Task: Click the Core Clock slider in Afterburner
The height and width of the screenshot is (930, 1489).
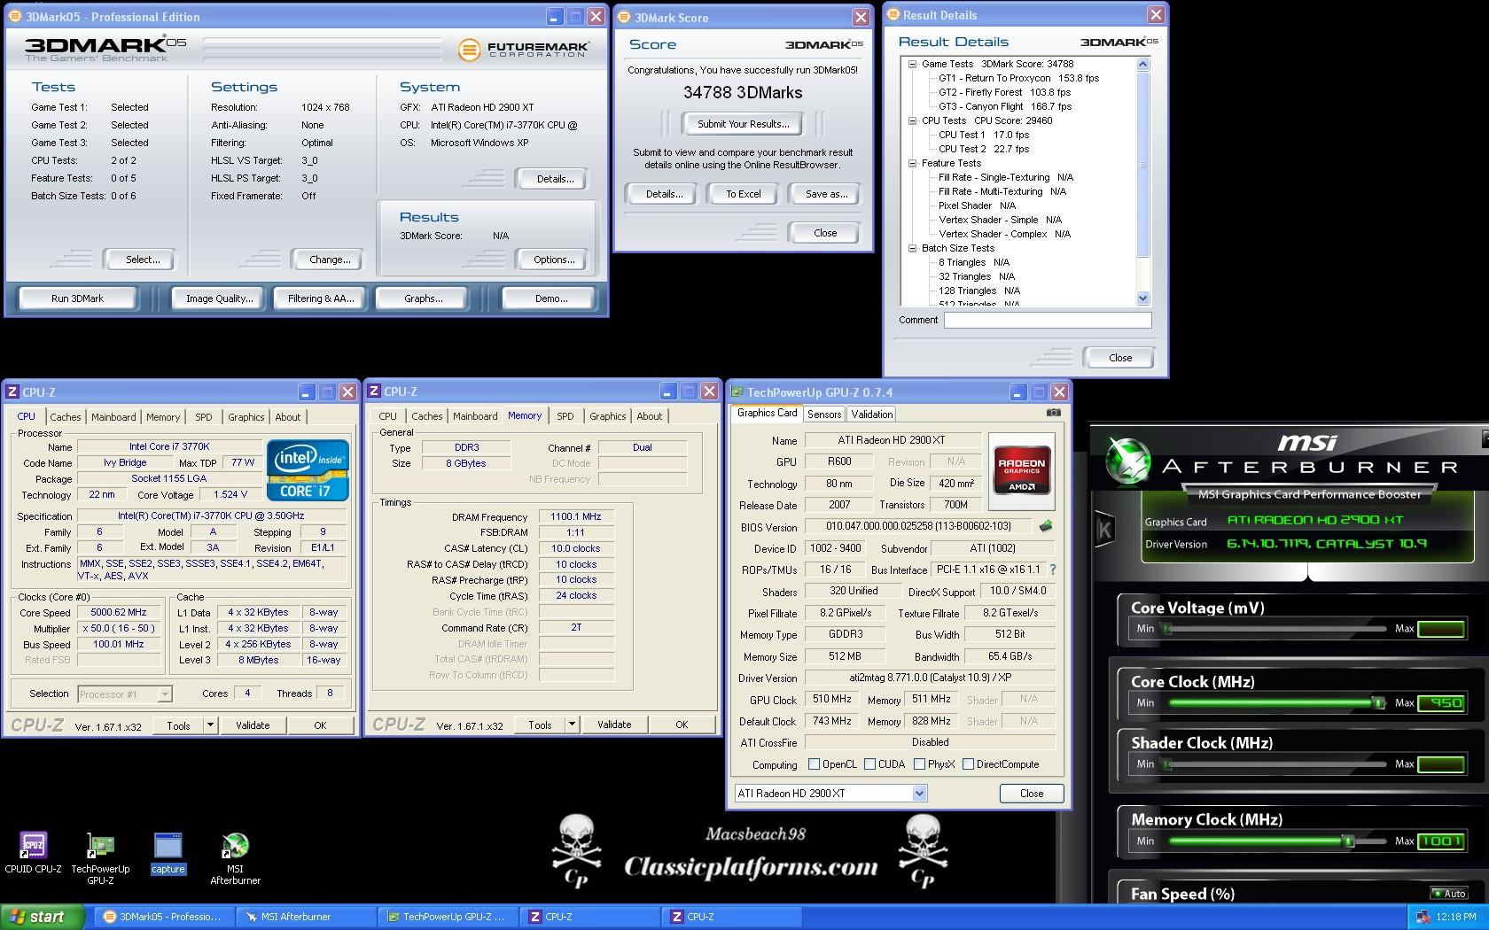Action: coord(1276,702)
